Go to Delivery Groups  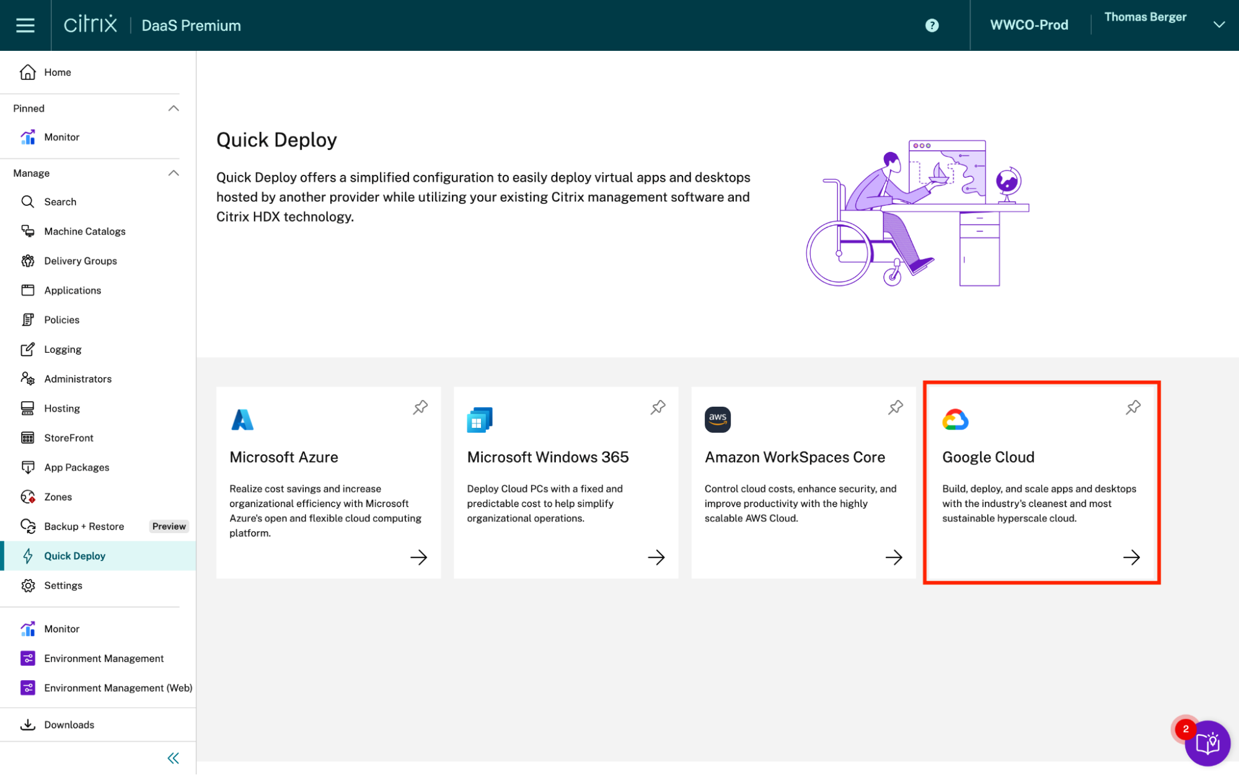[81, 261]
